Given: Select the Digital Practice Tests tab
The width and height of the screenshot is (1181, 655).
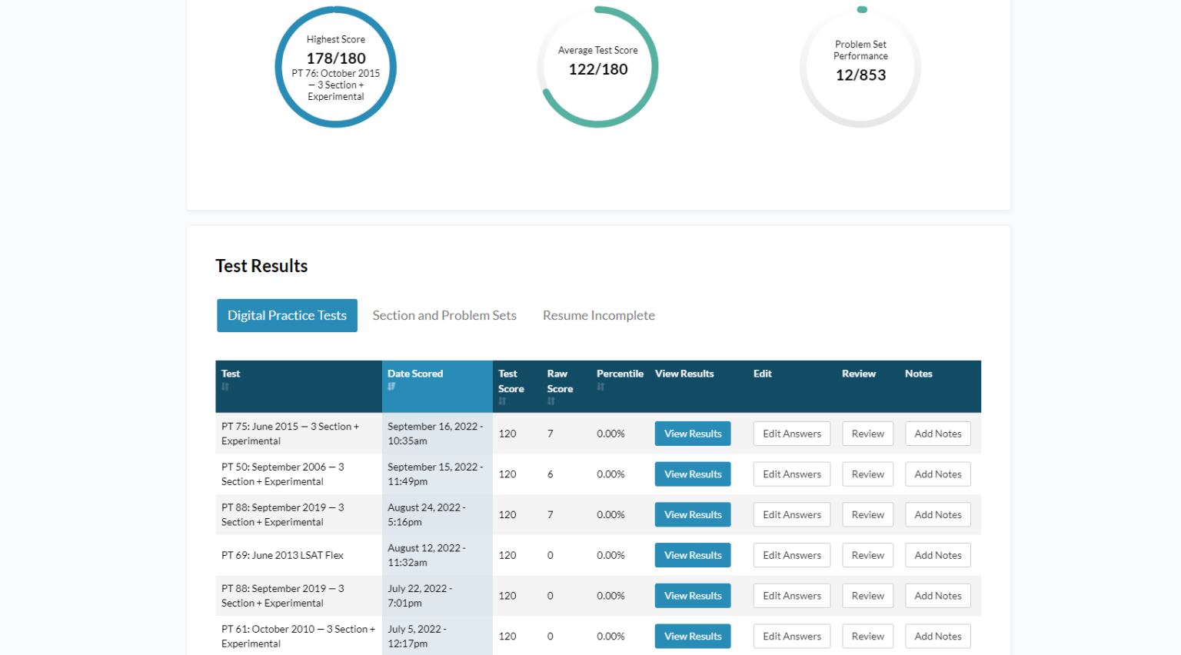Looking at the screenshot, I should tap(287, 315).
